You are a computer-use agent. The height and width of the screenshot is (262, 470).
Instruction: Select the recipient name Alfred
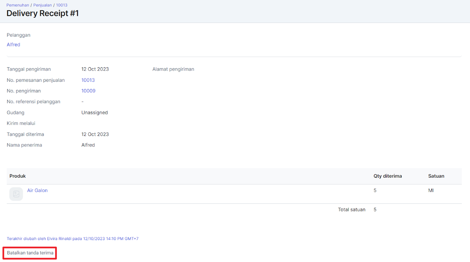pos(88,145)
